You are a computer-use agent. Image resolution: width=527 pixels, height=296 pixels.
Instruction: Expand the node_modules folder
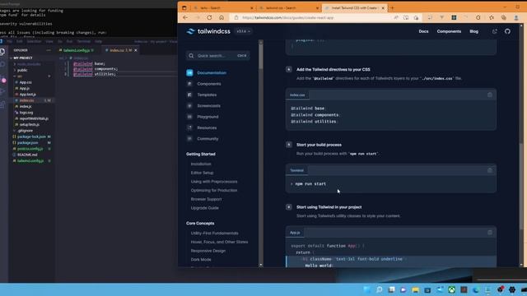pos(29,64)
